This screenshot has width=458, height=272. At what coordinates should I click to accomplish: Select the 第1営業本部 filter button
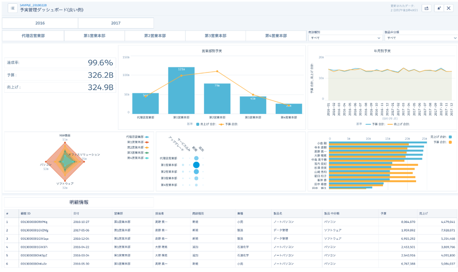pyautogui.click(x=94, y=36)
